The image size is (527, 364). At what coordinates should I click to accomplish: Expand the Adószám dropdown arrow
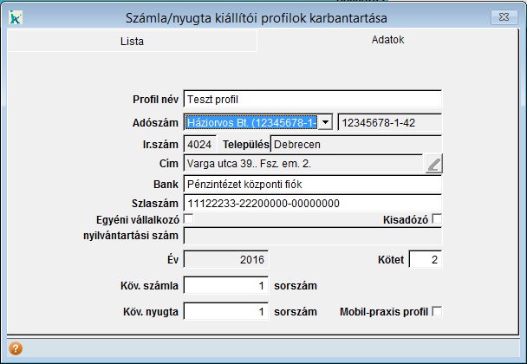click(x=325, y=123)
